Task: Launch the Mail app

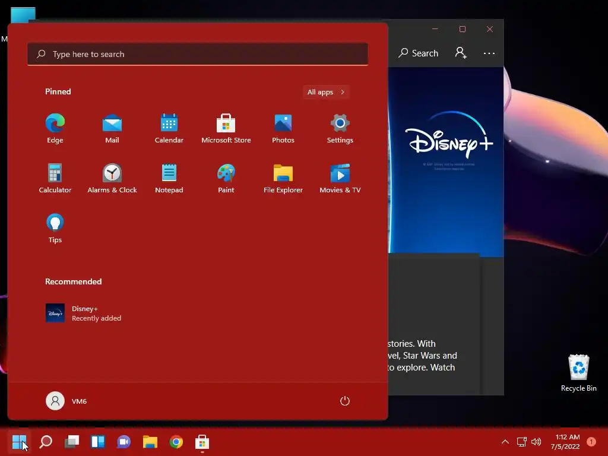Action: coord(112,129)
